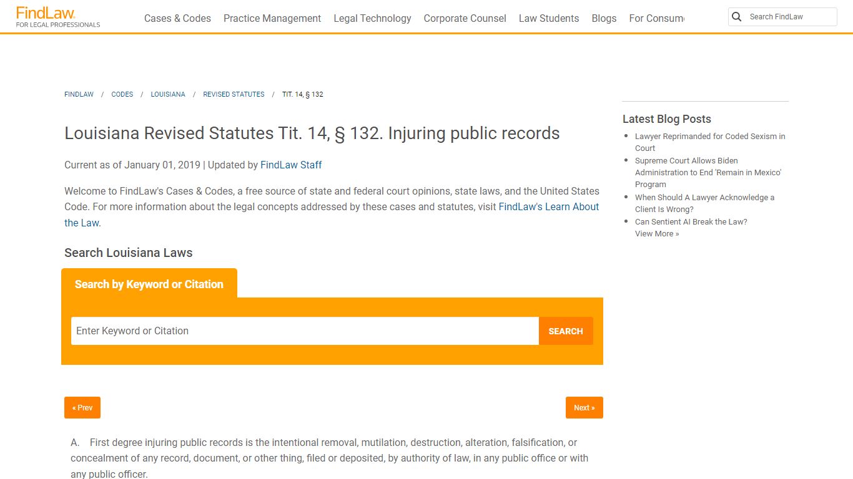
Task: Click the Enter Keyword or Citation field
Action: tap(305, 331)
